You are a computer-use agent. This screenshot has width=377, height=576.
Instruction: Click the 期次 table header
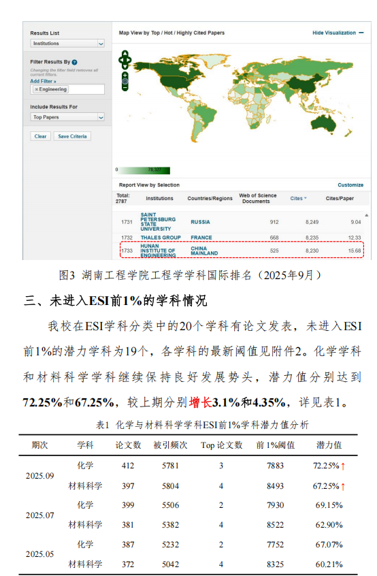click(x=39, y=445)
